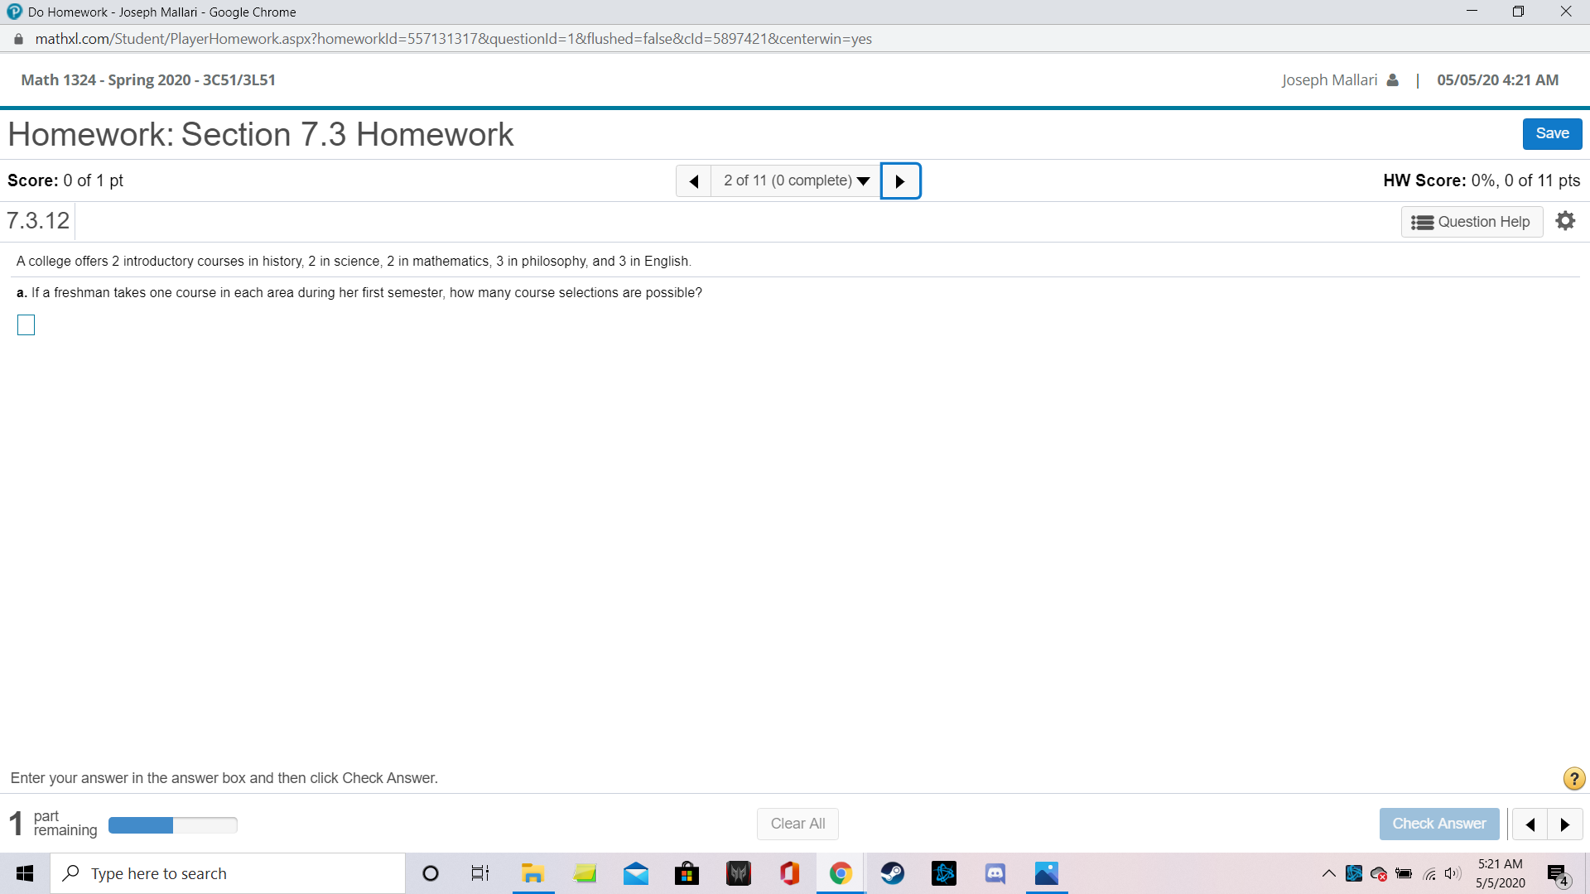Open the yellow help question mark

point(1573,778)
